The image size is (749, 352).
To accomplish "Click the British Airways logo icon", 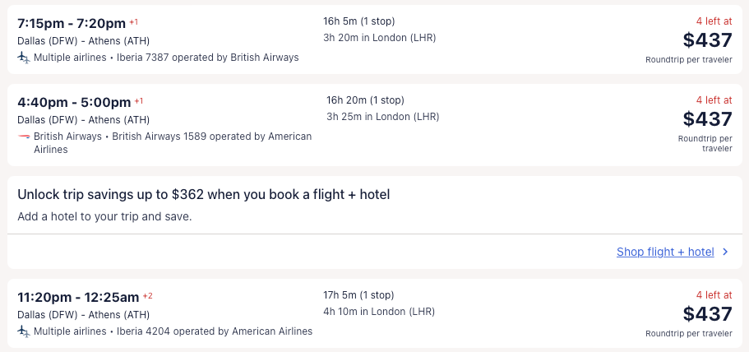I will 23,137.
